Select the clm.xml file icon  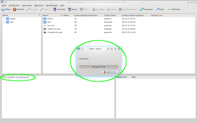point(45,26)
